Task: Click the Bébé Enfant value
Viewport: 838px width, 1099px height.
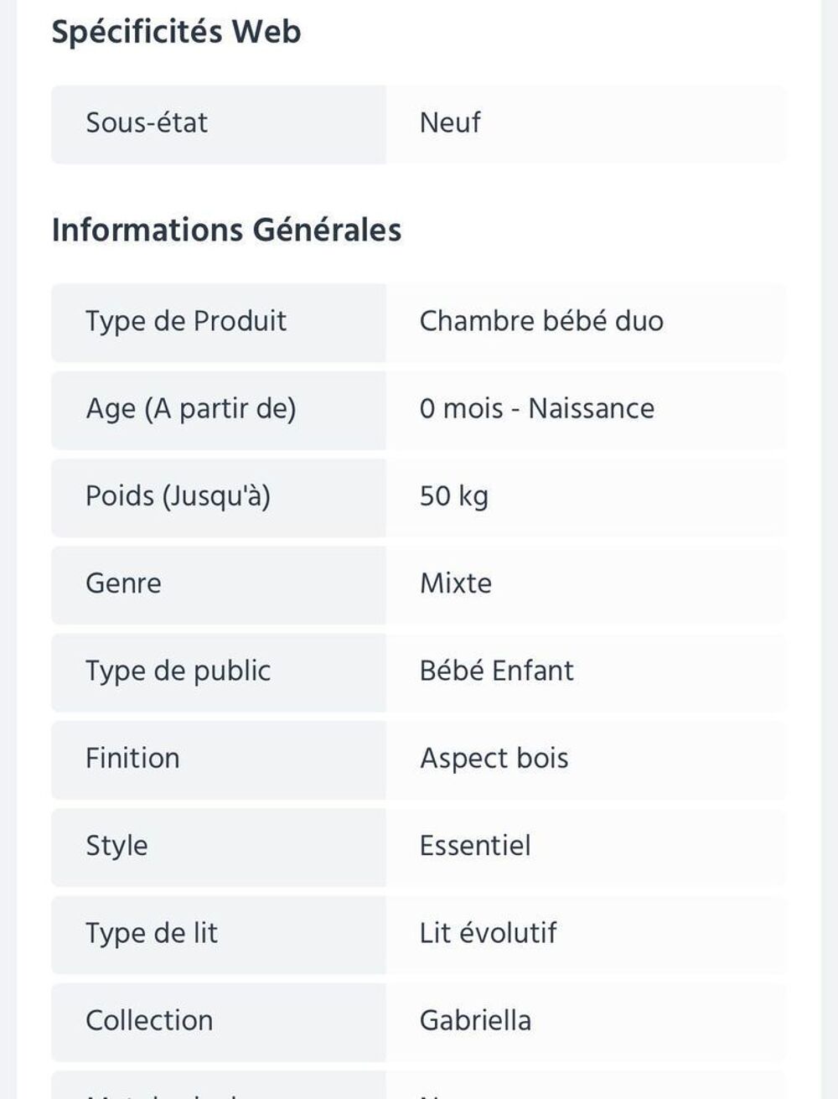Action: pos(497,671)
